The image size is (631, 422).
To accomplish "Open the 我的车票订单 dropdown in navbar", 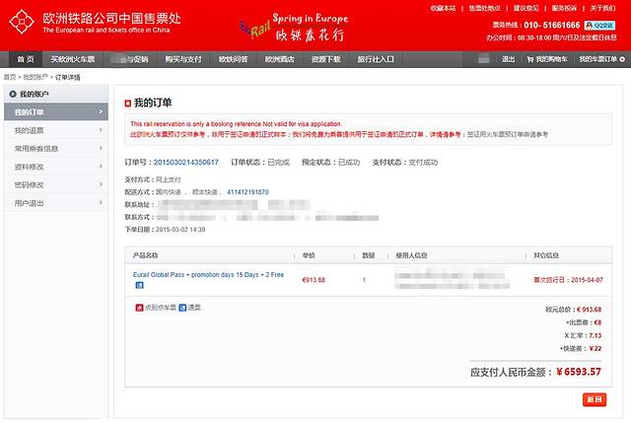I will point(597,59).
